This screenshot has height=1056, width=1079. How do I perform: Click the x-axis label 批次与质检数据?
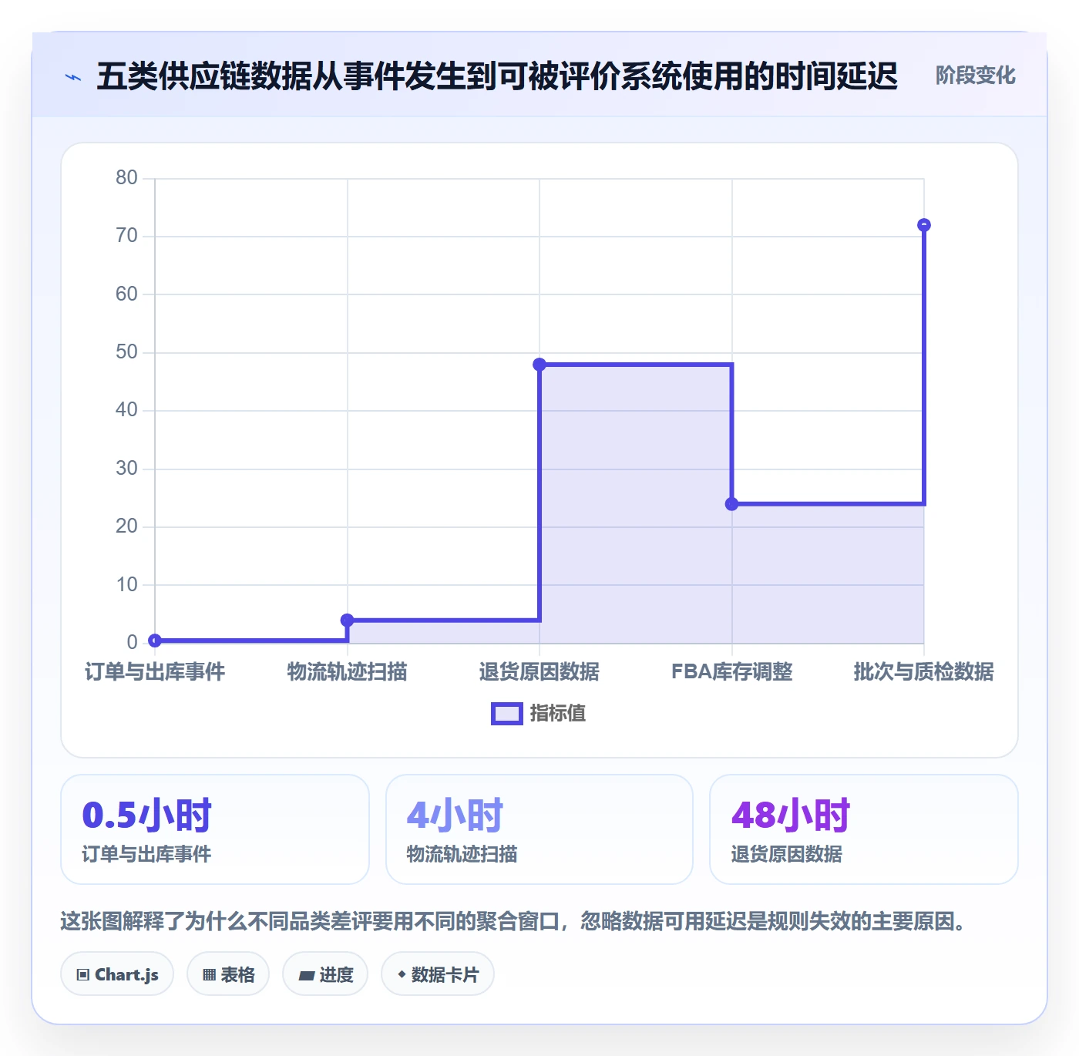(x=924, y=672)
